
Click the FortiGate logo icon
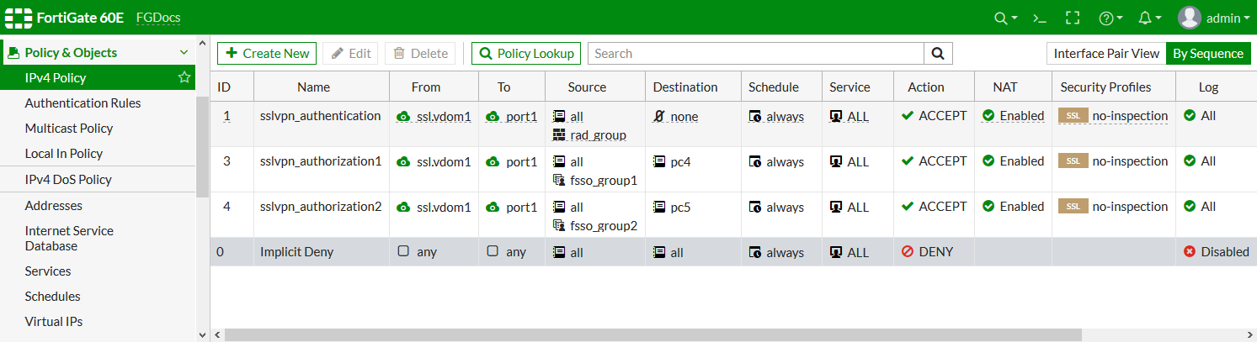tap(19, 18)
